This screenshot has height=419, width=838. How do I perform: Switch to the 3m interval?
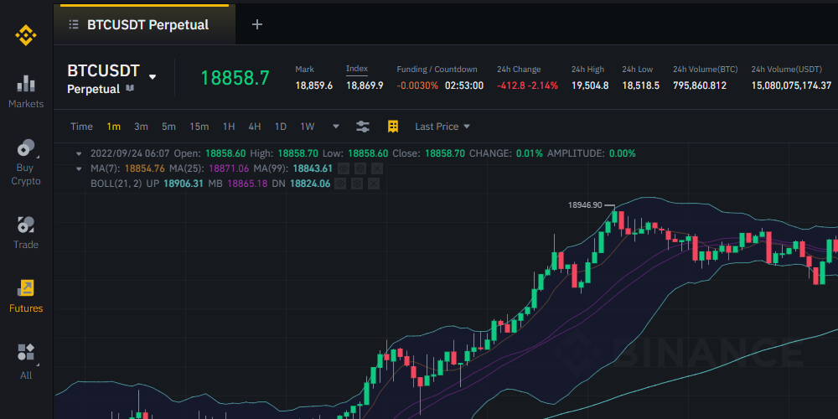tap(141, 127)
